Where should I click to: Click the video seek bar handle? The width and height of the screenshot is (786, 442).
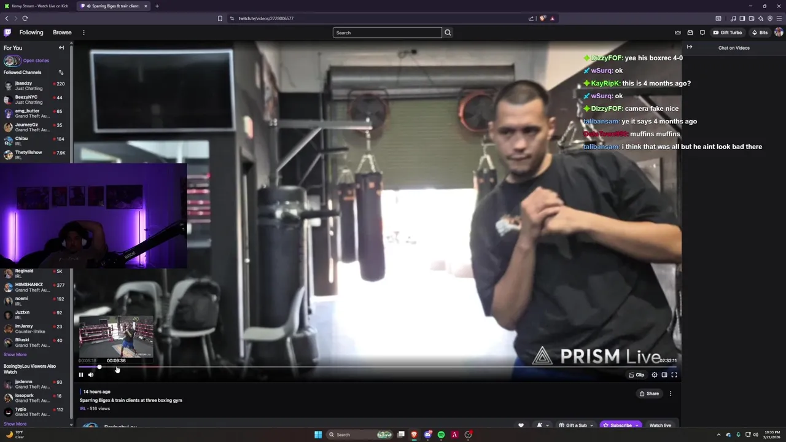[99, 367]
